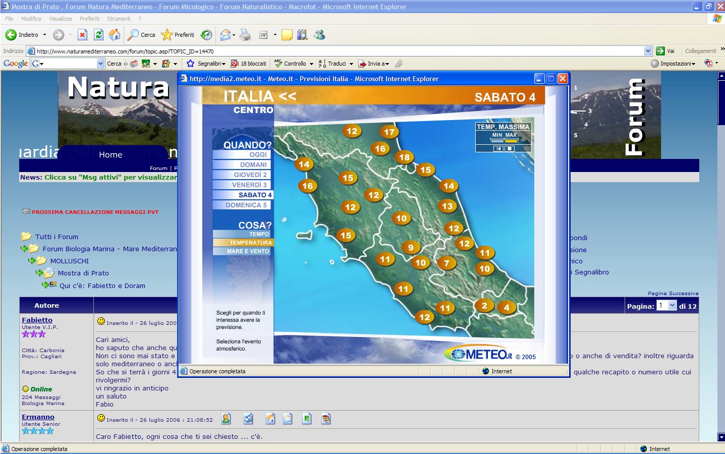Open Segnalibri bookmarks dropdown
725x454 pixels.
tap(206, 64)
